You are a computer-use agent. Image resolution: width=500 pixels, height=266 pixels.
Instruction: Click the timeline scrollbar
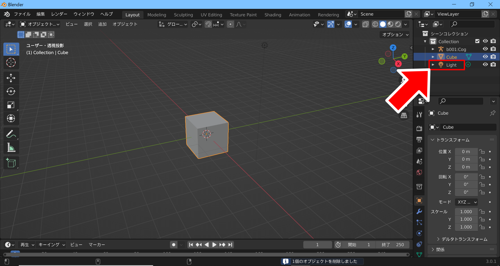coord(206,255)
